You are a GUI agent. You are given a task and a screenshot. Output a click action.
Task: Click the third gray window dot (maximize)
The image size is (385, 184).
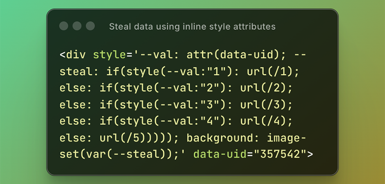tap(90, 26)
